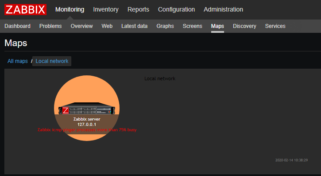This screenshot has height=176, width=321.
Task: Go to the Overview tab
Action: click(81, 26)
